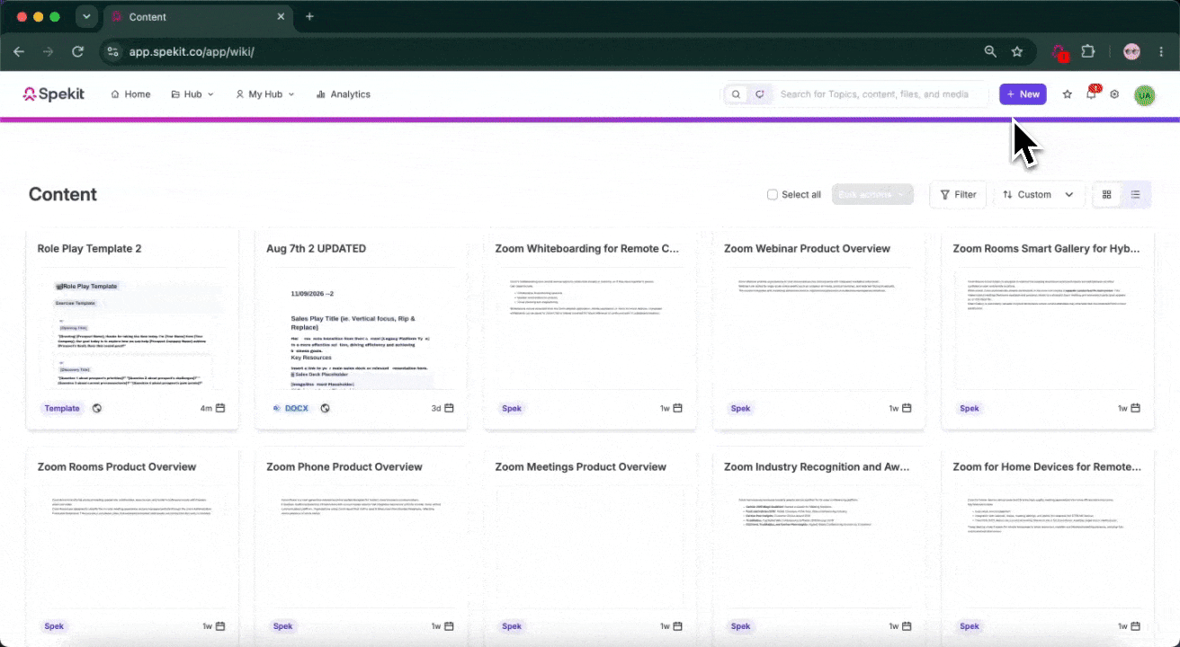1180x647 pixels.
Task: Open the notifications bell
Action: click(1091, 94)
